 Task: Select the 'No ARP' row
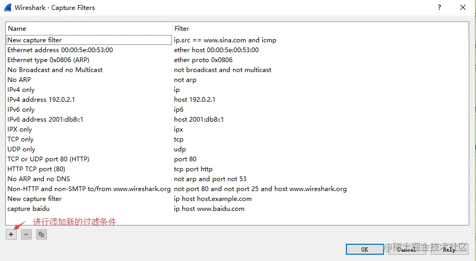pyautogui.click(x=19, y=80)
